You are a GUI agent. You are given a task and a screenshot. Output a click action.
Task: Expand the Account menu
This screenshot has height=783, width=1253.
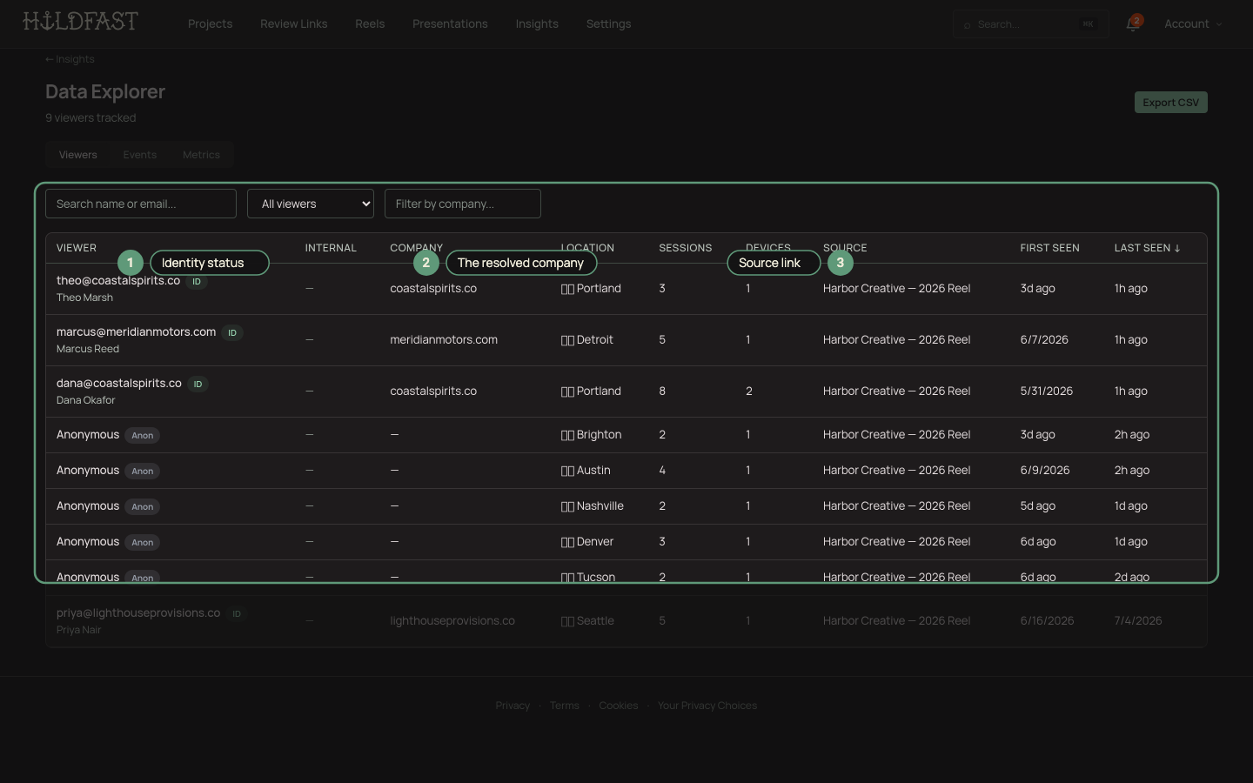coord(1193,23)
